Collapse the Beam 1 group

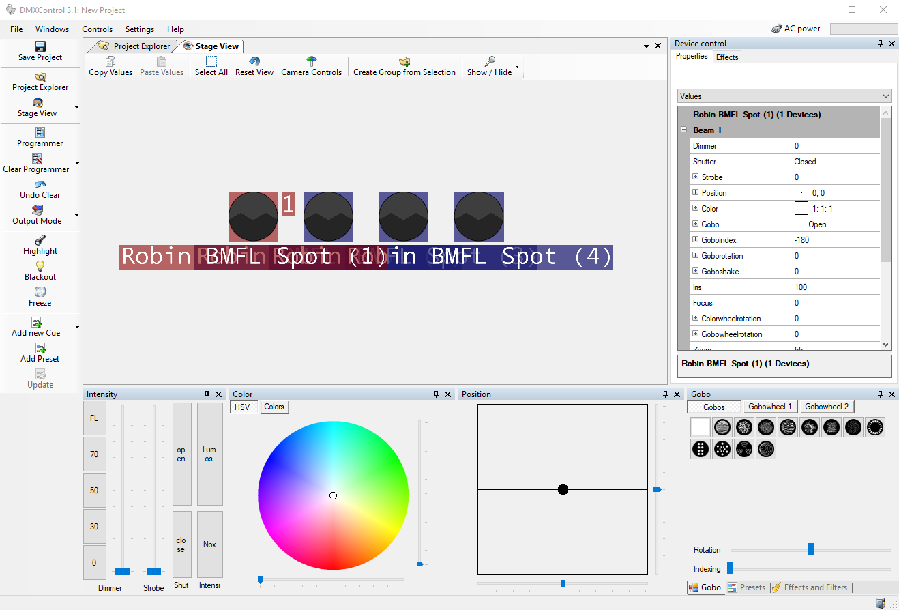pos(683,130)
